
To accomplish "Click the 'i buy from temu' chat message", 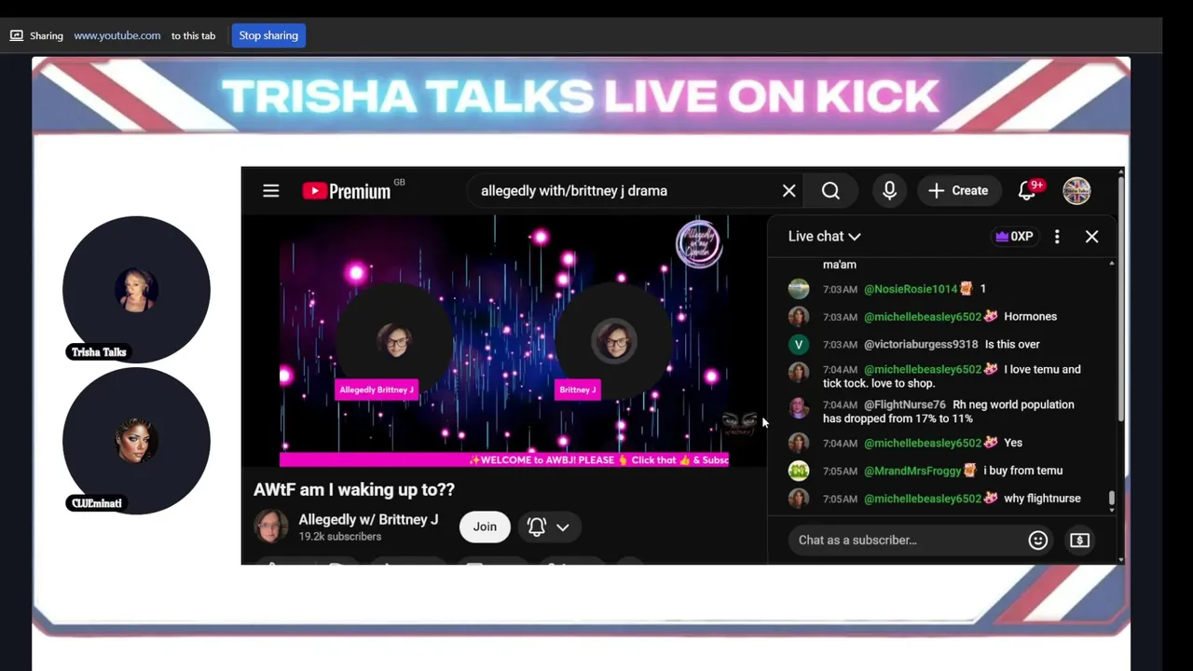I will coord(1022,471).
